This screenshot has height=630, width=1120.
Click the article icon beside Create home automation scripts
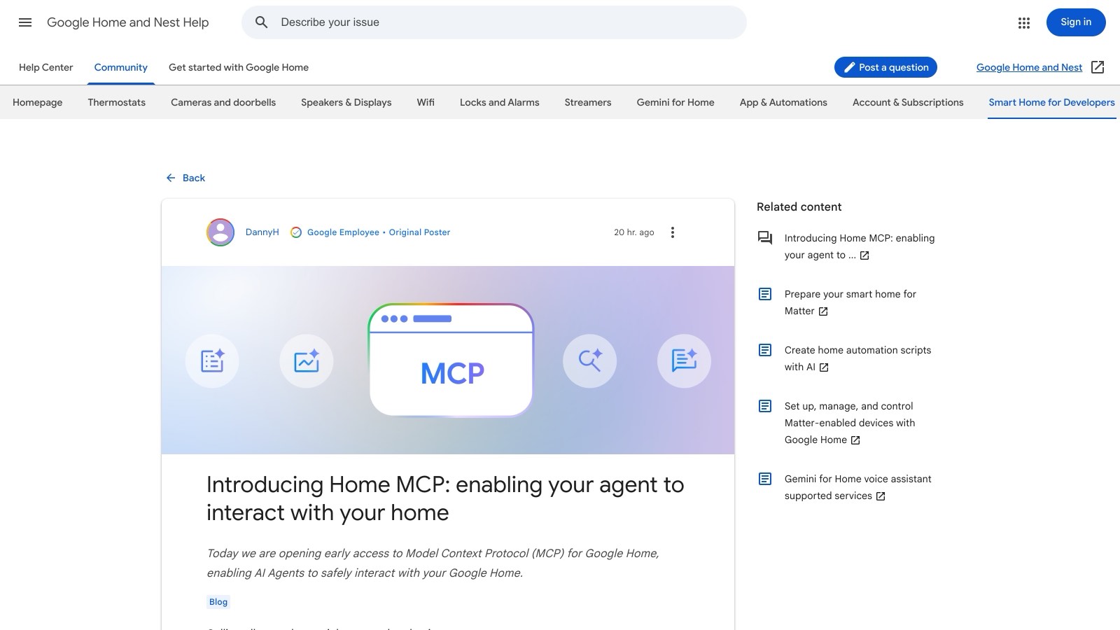tap(765, 350)
